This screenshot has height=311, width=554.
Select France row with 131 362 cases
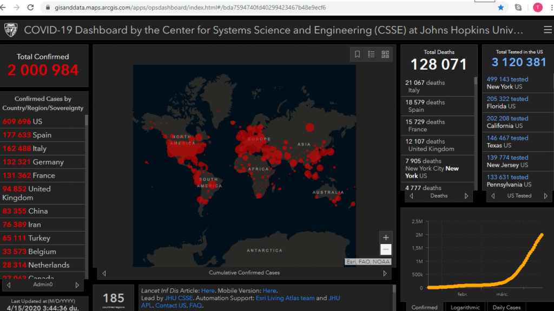coord(42,175)
